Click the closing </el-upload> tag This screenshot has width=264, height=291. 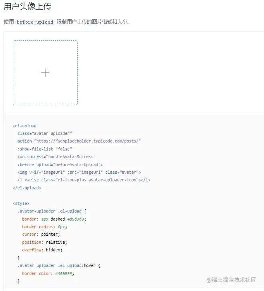(27, 188)
